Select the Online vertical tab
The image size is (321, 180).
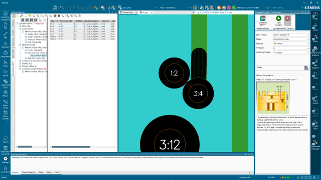[13, 23]
